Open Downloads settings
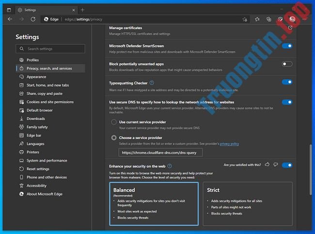 [50, 118]
